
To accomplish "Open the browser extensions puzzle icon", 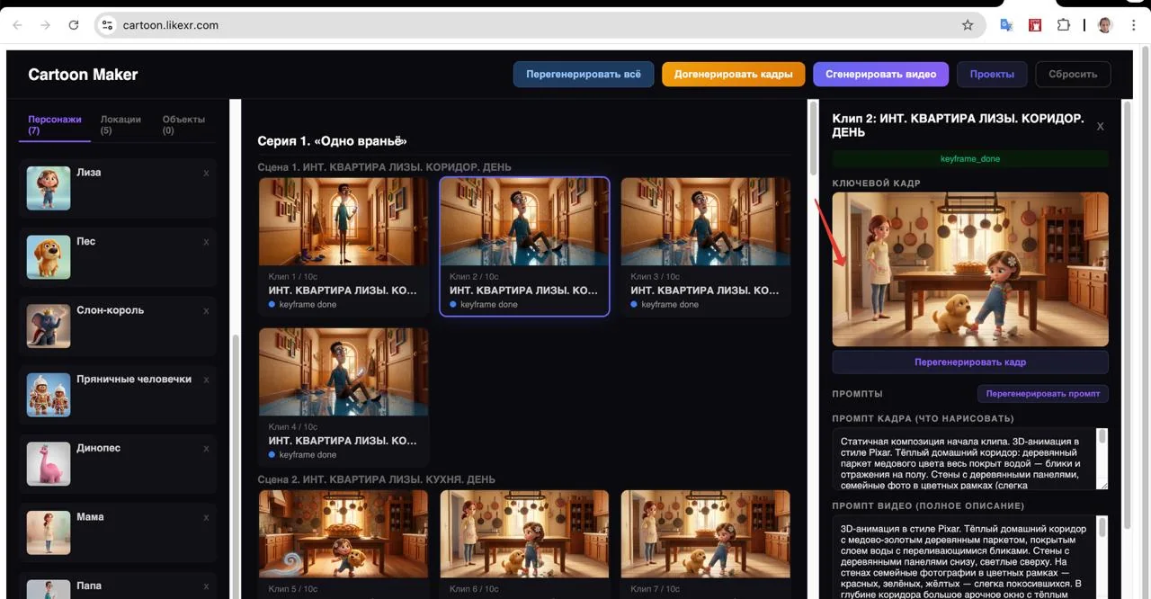I will [x=1064, y=25].
